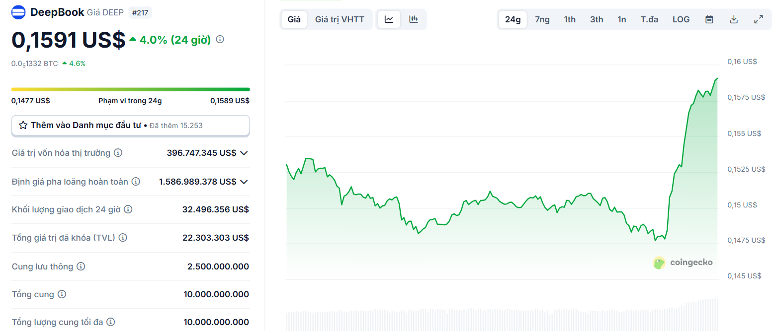This screenshot has height=331, width=774.
Task: Click the 0,1475 US$ axis label
Action: point(746,240)
